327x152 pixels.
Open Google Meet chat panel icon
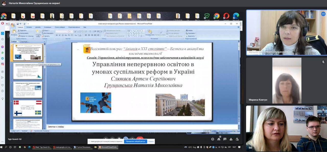click(225, 139)
